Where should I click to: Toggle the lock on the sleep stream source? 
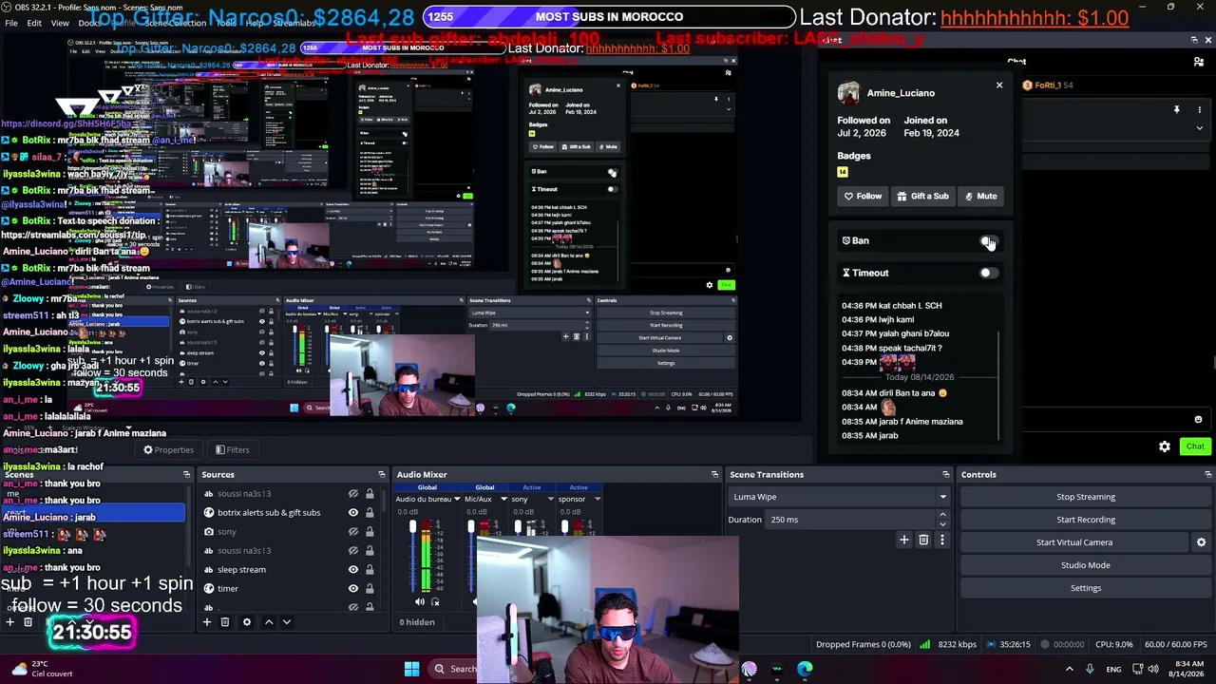click(x=370, y=570)
